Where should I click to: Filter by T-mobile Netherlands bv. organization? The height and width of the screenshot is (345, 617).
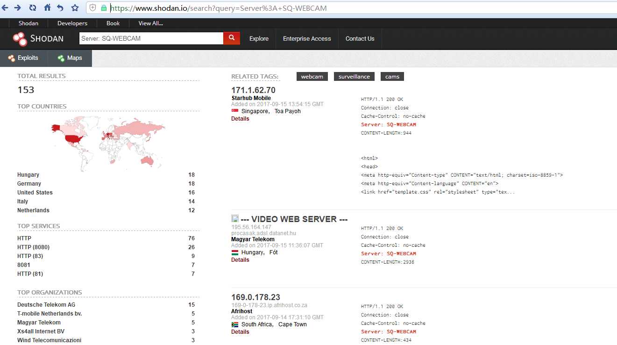[x=106, y=314]
